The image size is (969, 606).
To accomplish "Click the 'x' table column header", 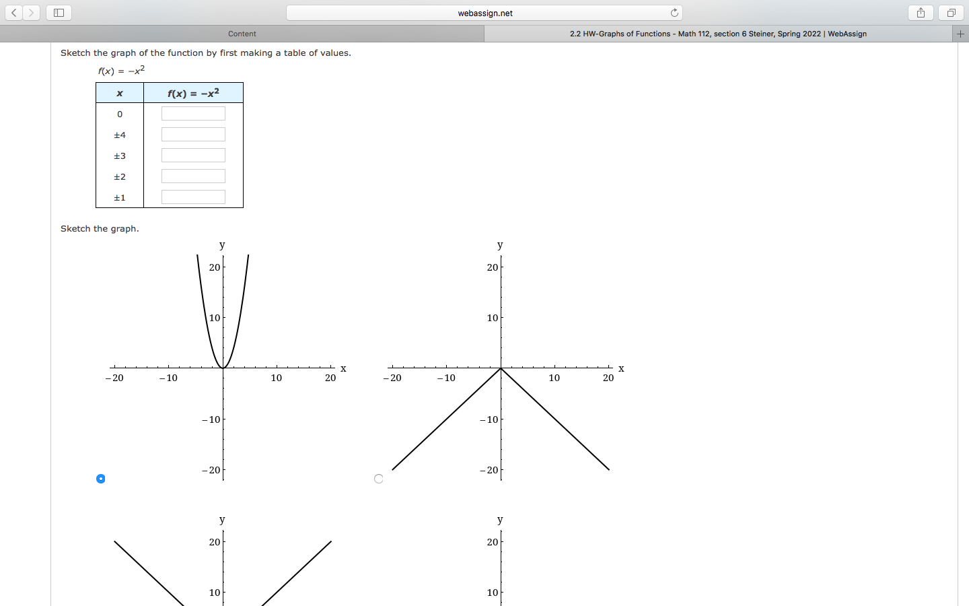I will click(x=120, y=93).
